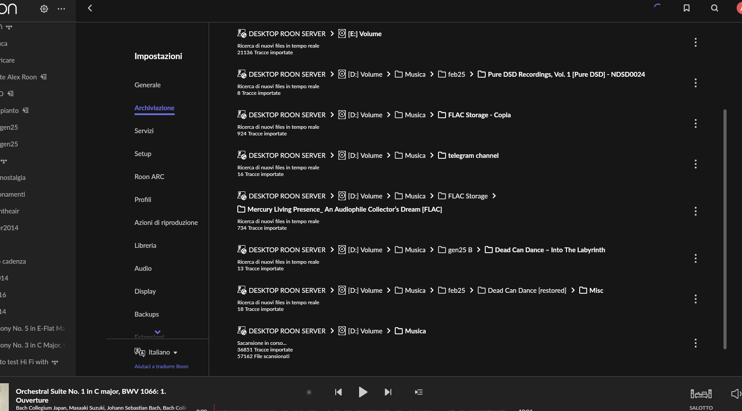Open options for the [E:] Volume folder
Image resolution: width=742 pixels, height=411 pixels.
pyautogui.click(x=696, y=42)
